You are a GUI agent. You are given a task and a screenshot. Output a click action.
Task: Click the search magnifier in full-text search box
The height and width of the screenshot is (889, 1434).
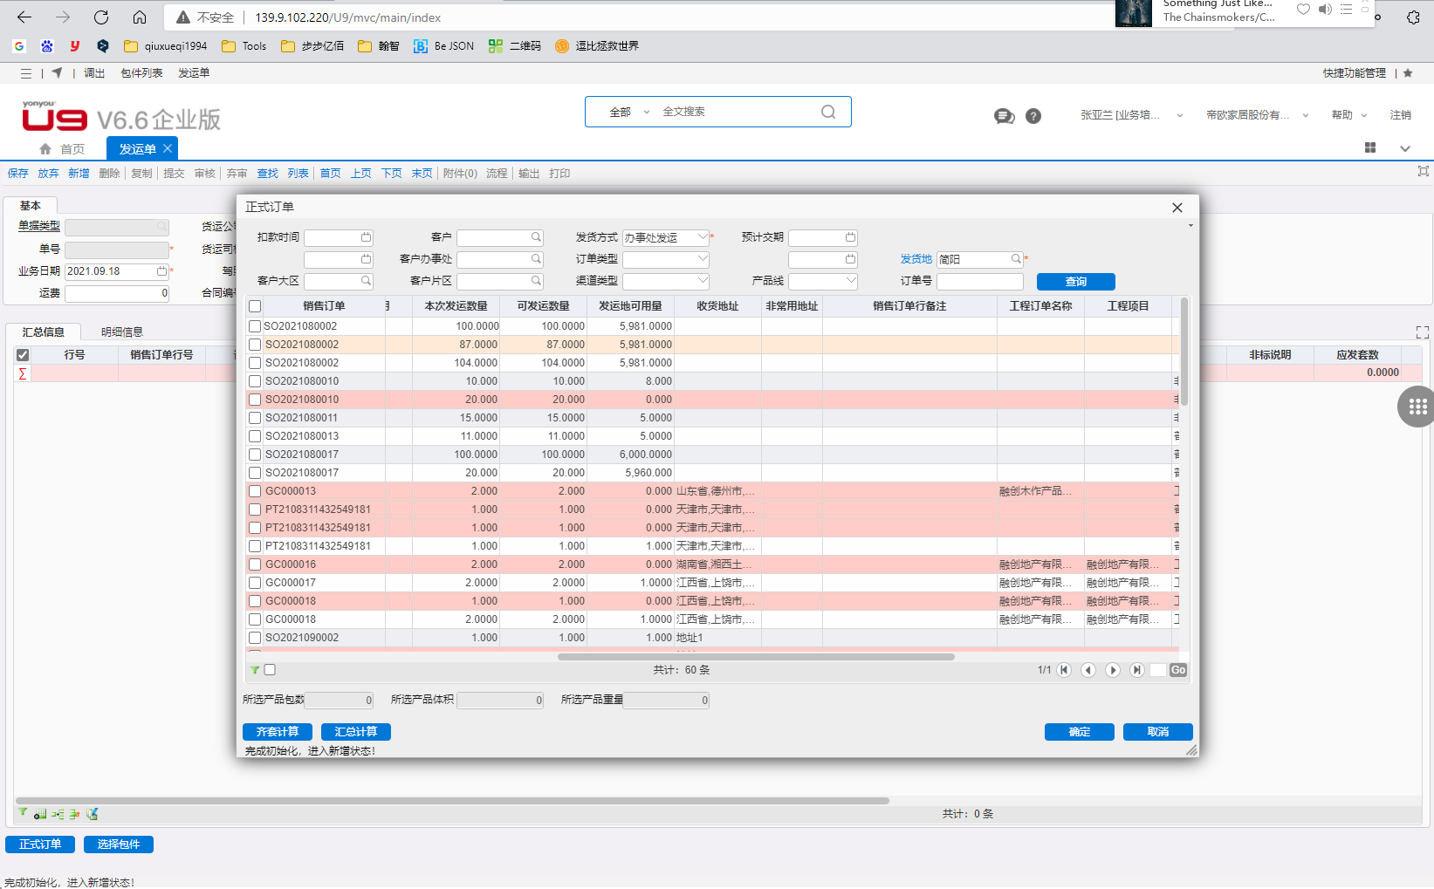point(827,112)
